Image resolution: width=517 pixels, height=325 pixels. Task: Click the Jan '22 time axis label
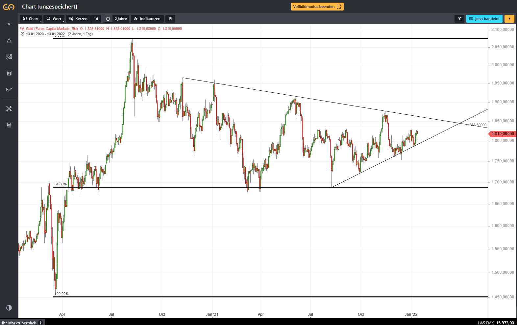tap(411, 314)
